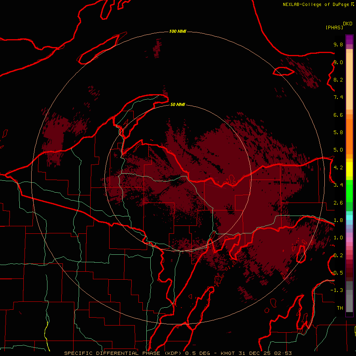Click the bright green color bar segment
Viewport: 356px width, 356px height.
pyautogui.click(x=349, y=191)
